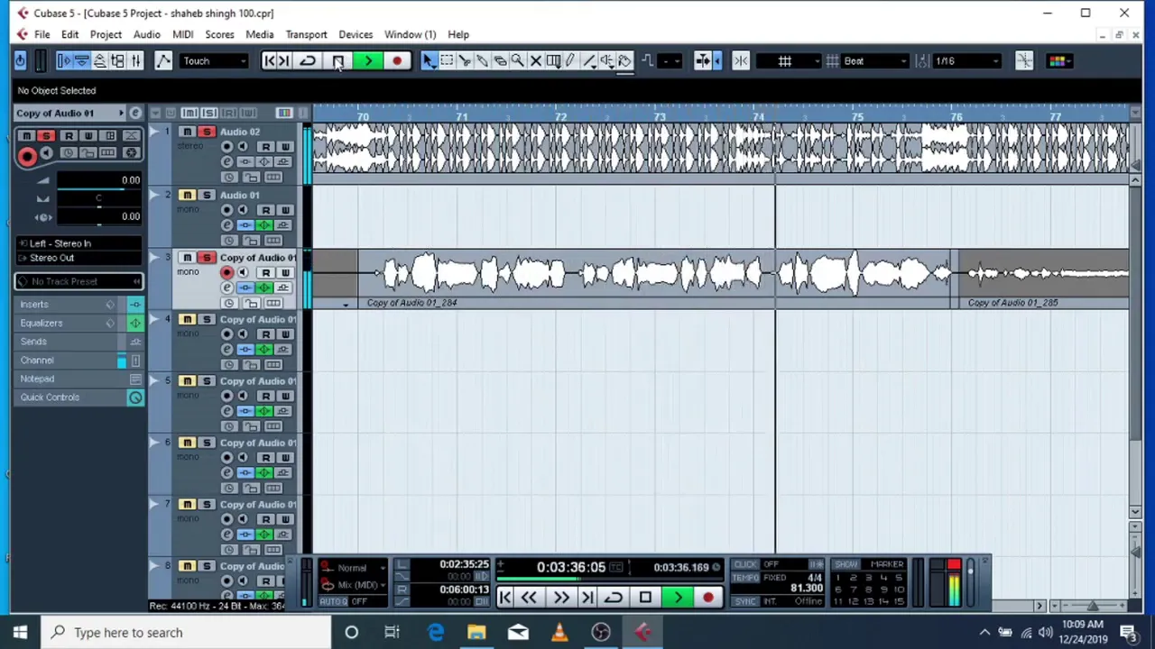The width and height of the screenshot is (1155, 649).
Task: Click Stop button in top toolbar
Action: click(x=337, y=60)
